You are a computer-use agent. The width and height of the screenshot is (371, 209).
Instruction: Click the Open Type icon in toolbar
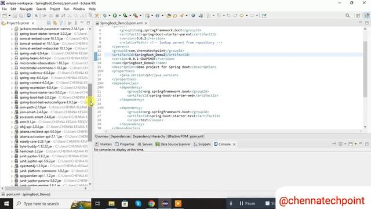169,16
